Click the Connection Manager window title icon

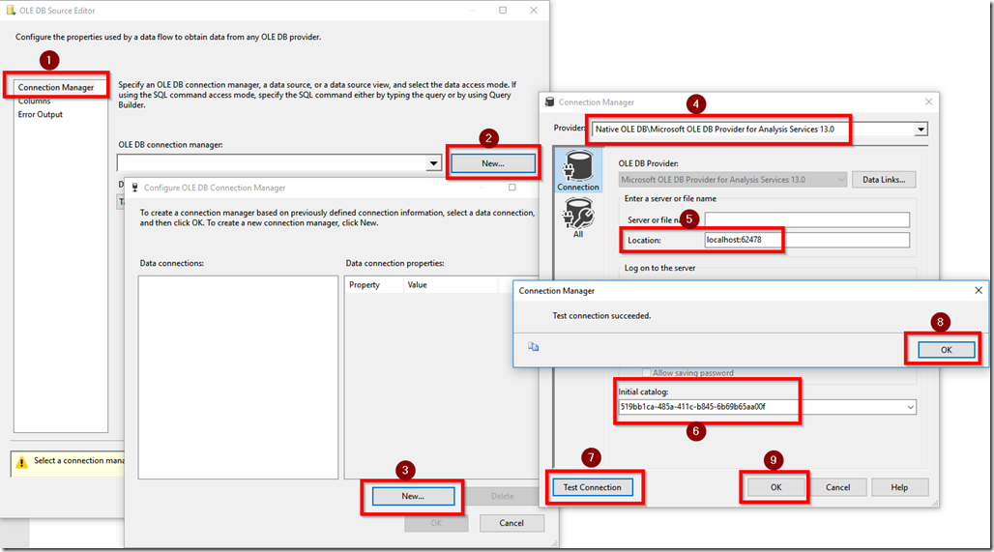tap(549, 102)
